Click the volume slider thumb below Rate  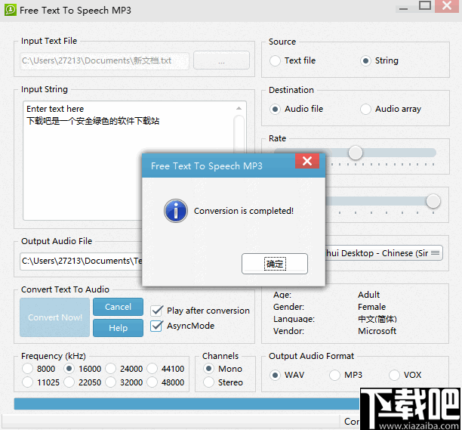433,201
